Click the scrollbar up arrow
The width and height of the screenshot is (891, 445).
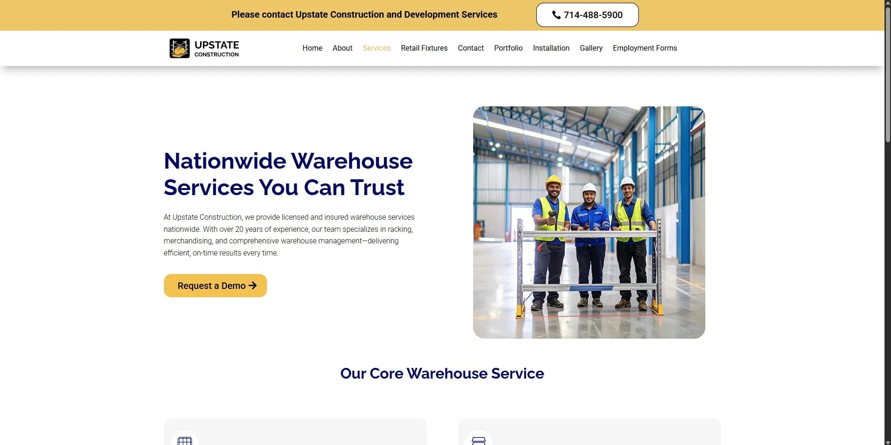click(x=887, y=3)
